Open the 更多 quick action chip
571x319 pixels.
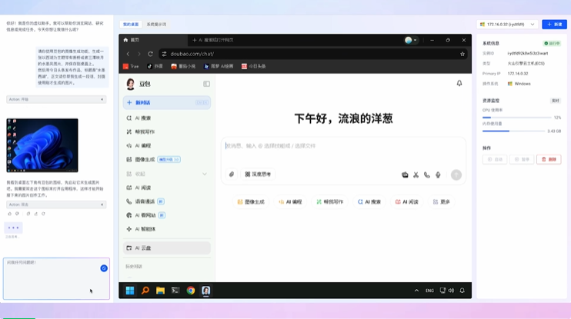point(442,201)
